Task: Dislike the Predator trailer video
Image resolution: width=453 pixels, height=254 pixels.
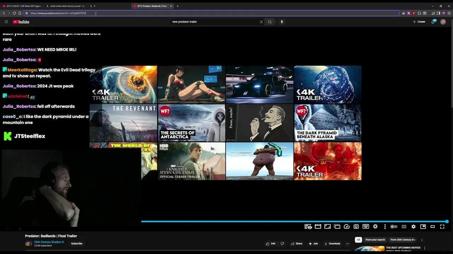Action: (x=282, y=243)
